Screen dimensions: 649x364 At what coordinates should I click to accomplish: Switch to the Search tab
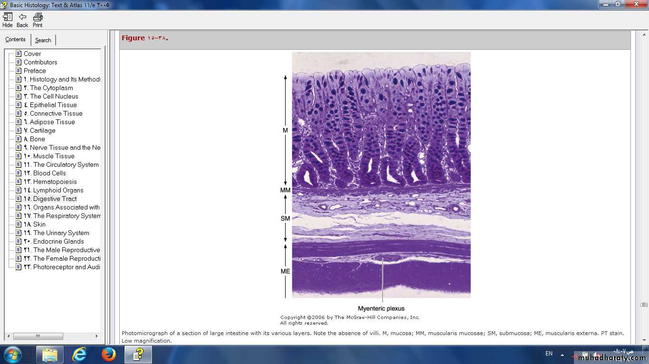pos(43,40)
